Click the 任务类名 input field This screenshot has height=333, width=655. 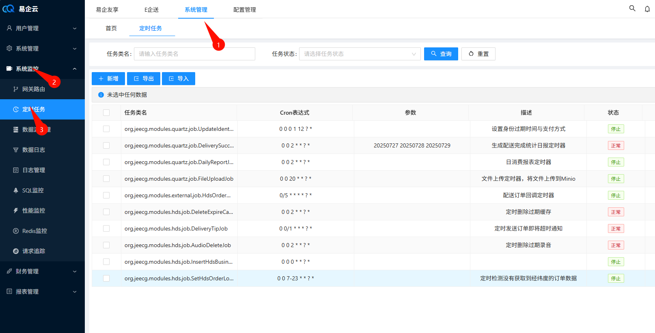tap(195, 54)
